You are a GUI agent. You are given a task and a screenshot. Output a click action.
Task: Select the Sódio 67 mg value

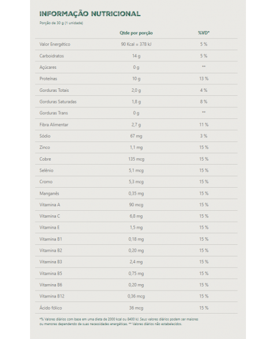[x=136, y=136]
